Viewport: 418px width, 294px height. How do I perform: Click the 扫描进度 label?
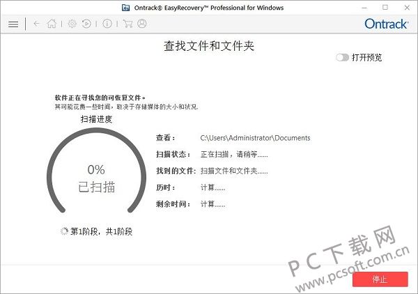[x=97, y=119]
